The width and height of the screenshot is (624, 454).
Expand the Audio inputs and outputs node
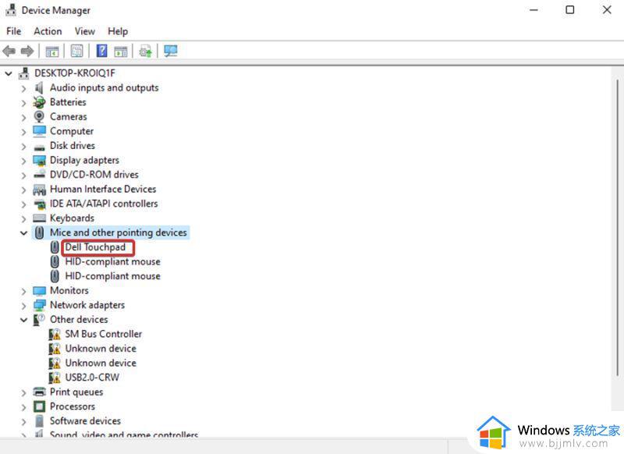23,88
